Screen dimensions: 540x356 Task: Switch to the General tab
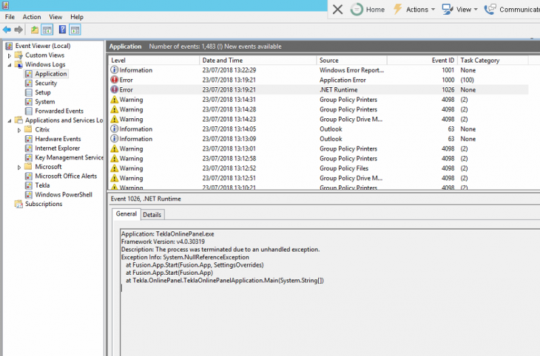[x=126, y=214]
